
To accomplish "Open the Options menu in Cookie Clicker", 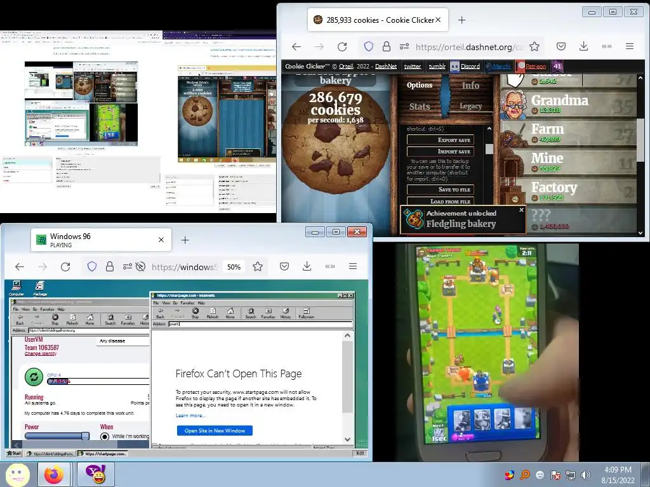I will point(419,86).
